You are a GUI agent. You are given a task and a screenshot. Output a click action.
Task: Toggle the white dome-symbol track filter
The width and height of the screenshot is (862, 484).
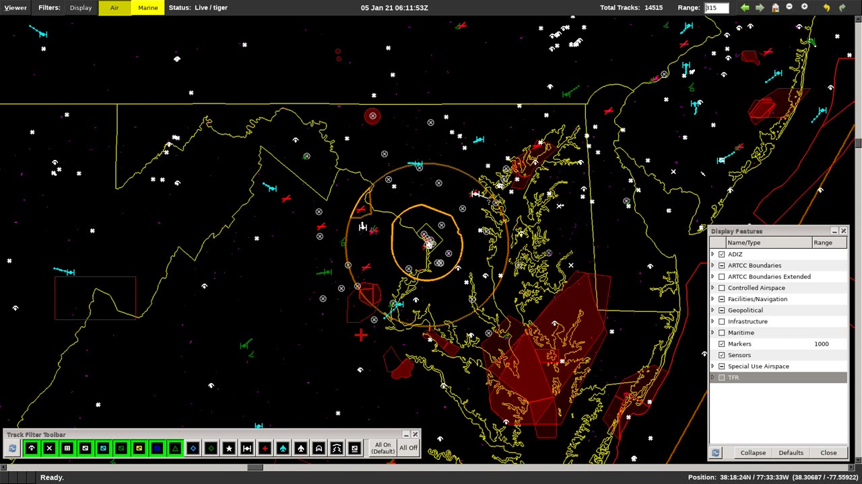tap(319, 448)
